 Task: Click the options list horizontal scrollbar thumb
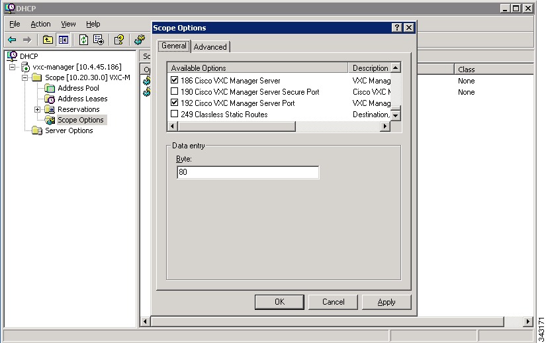236,126
